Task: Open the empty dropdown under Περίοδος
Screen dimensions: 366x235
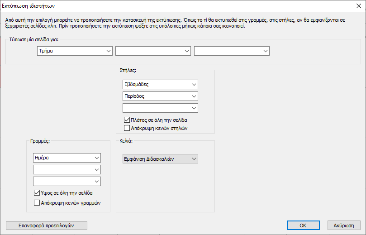Action: pyautogui.click(x=160, y=108)
